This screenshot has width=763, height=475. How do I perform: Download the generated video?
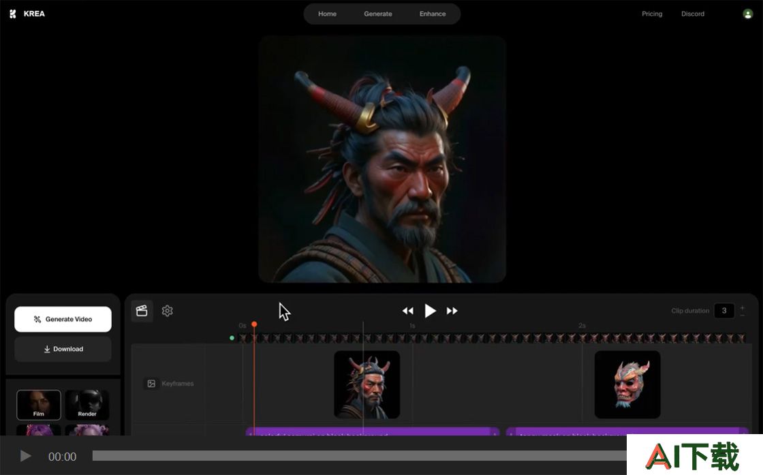pos(63,349)
